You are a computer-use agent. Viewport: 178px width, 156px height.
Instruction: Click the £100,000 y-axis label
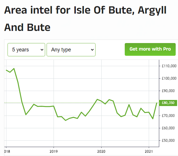(169, 79)
